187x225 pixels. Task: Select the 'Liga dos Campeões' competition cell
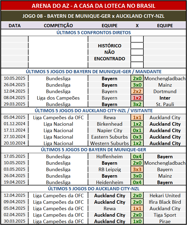[58, 98]
